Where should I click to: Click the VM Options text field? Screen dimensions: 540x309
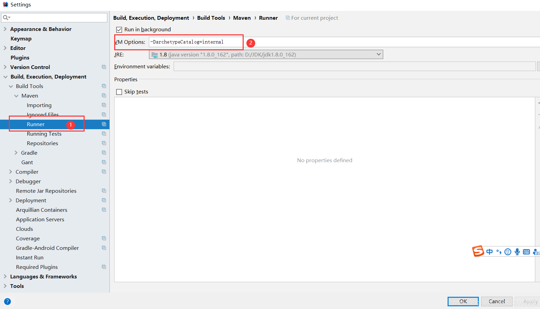click(x=344, y=42)
